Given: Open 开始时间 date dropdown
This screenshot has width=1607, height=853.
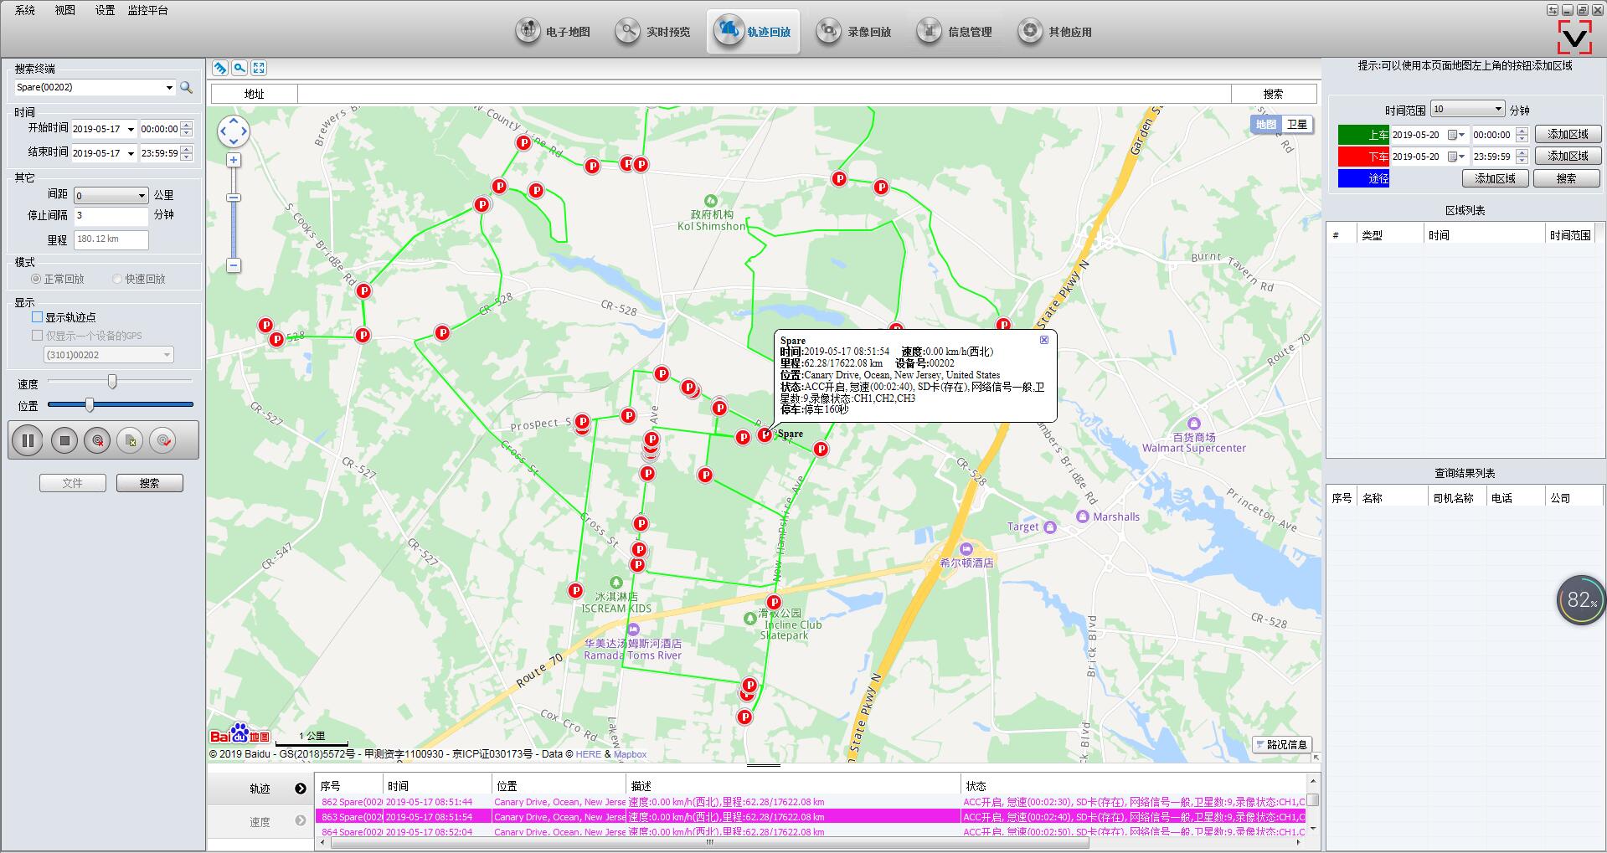Looking at the screenshot, I should pos(131,130).
